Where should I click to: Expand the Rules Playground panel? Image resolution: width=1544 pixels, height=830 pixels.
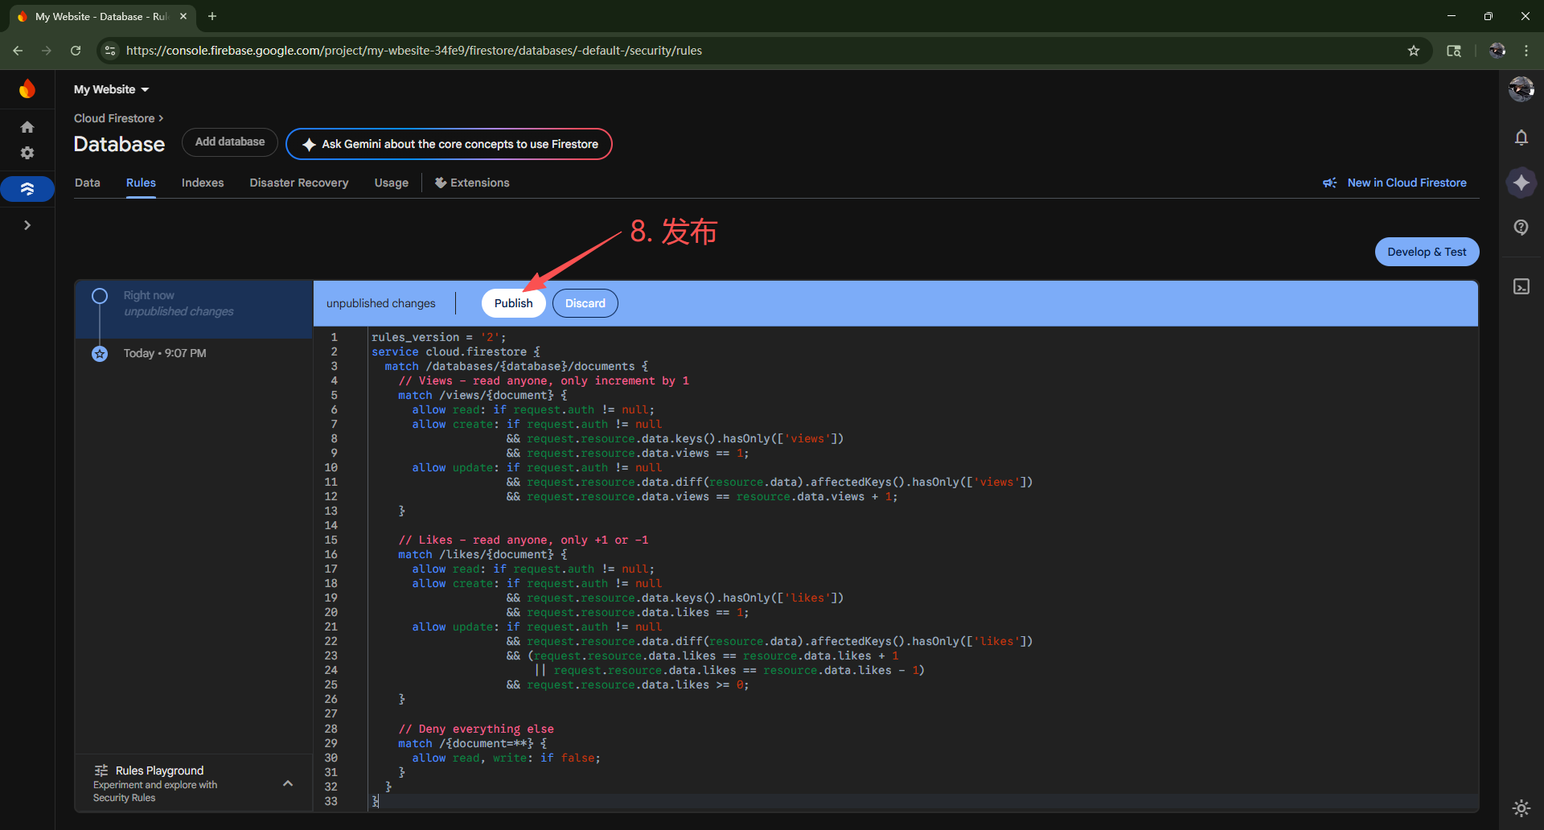pos(287,783)
